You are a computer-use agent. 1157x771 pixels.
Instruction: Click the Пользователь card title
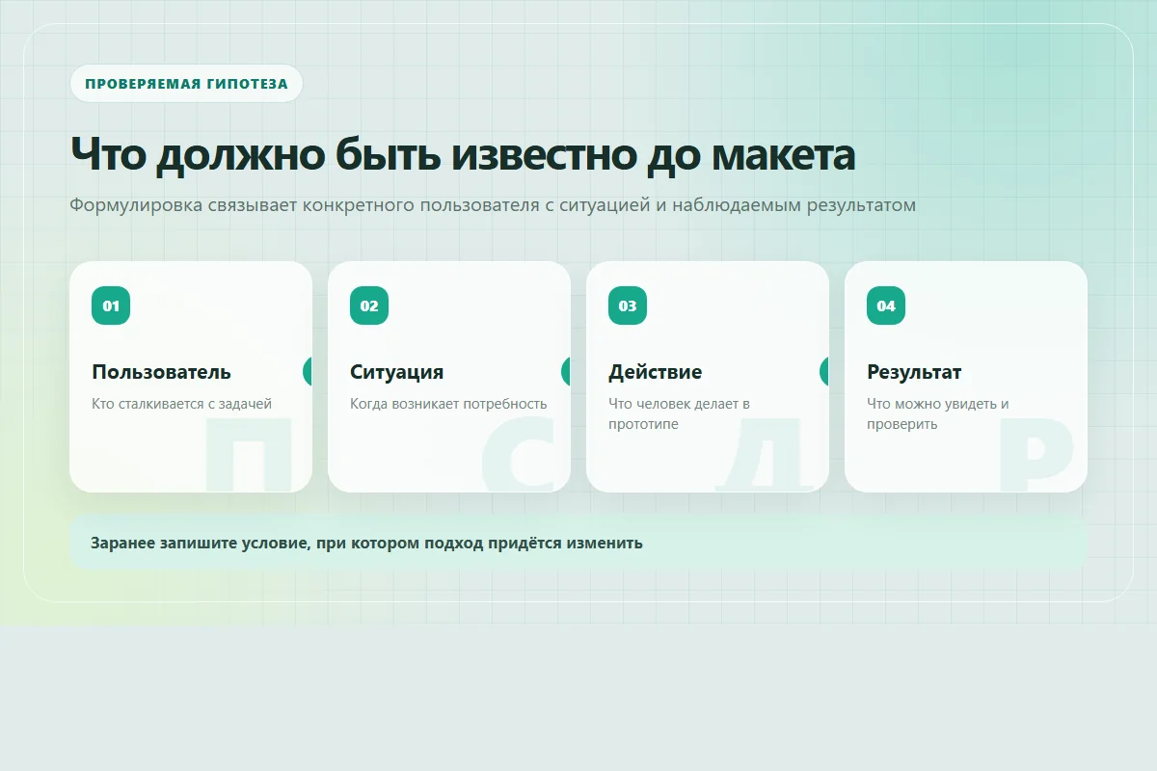click(x=161, y=372)
